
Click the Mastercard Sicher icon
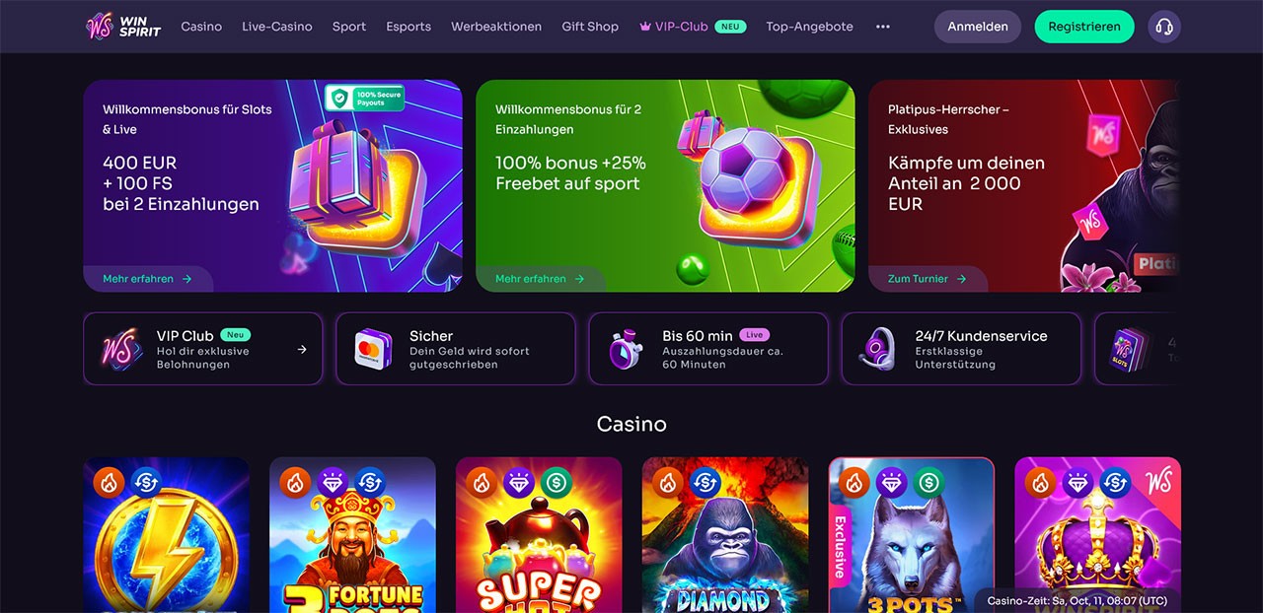[x=374, y=349]
